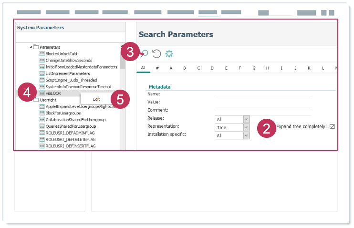The image size is (354, 228).
Task: Switch to the All alphabet tab
Action: [143, 68]
